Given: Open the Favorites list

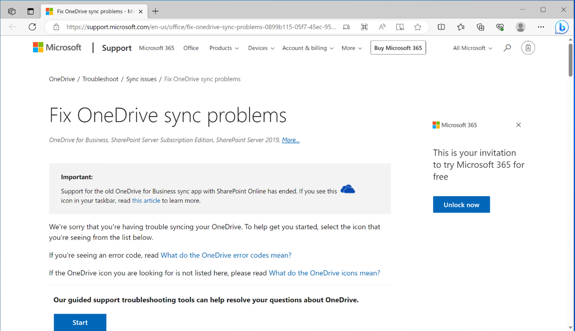Looking at the screenshot, I should 461,27.
